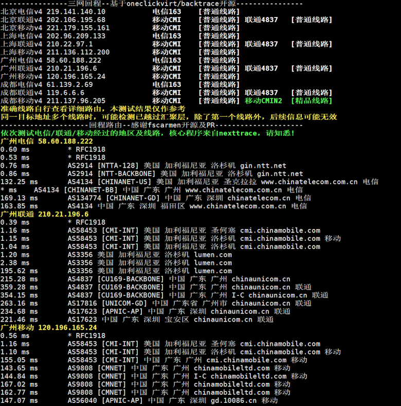
Task: Click the 221.46 ms 宝安区 hop
Action: click(137, 320)
